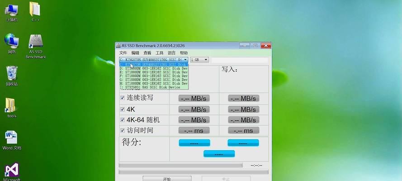Image resolution: width=402 pixels, height=181 pixels.
Task: Click the blue write score box
Action: pyautogui.click(x=243, y=143)
